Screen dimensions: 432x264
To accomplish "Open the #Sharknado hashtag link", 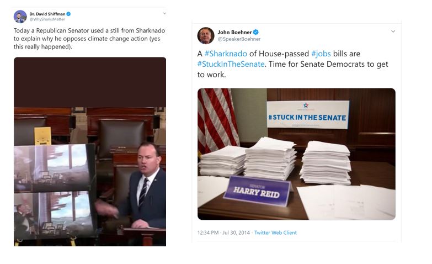I will (x=226, y=54).
